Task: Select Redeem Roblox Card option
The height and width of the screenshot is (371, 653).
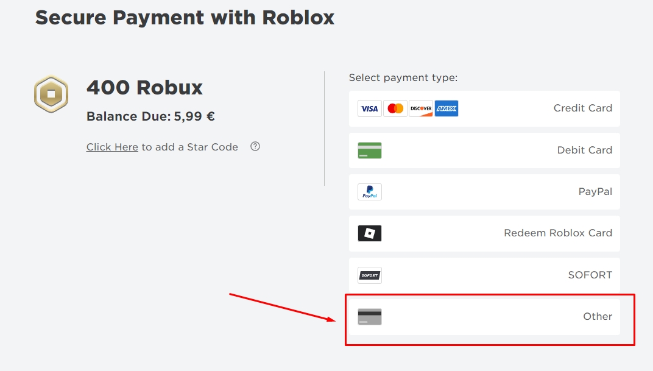Action: [557, 233]
